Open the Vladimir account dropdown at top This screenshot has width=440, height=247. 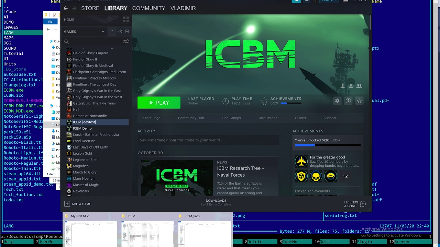(329, 1)
